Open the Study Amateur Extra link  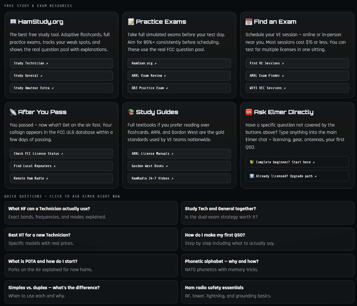pos(61,88)
